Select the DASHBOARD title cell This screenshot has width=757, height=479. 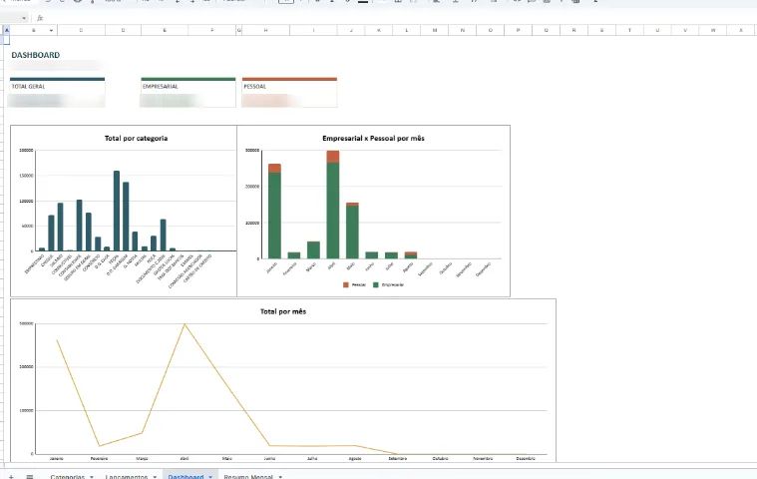[36, 55]
